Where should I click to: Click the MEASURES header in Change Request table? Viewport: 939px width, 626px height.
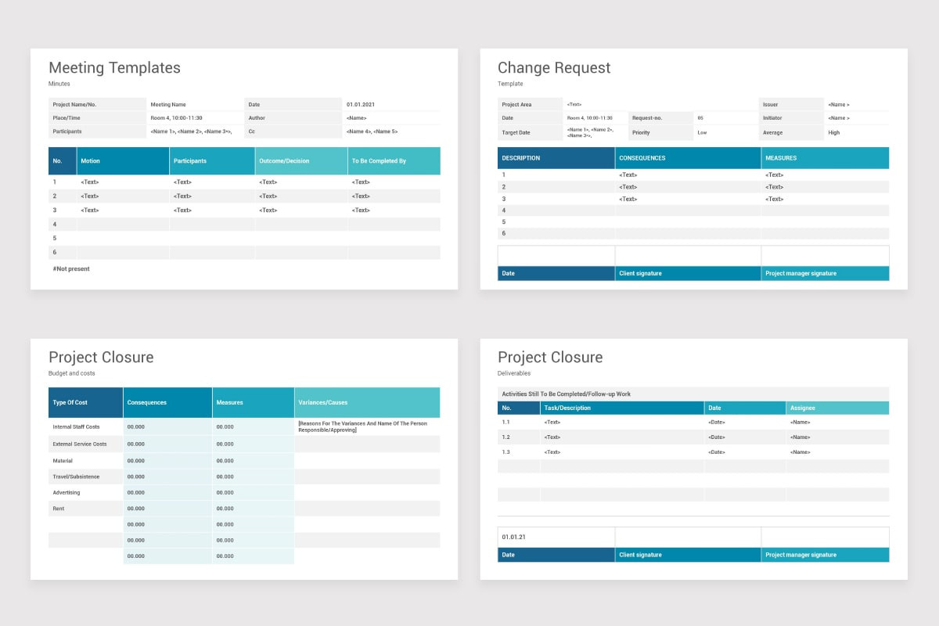(781, 158)
